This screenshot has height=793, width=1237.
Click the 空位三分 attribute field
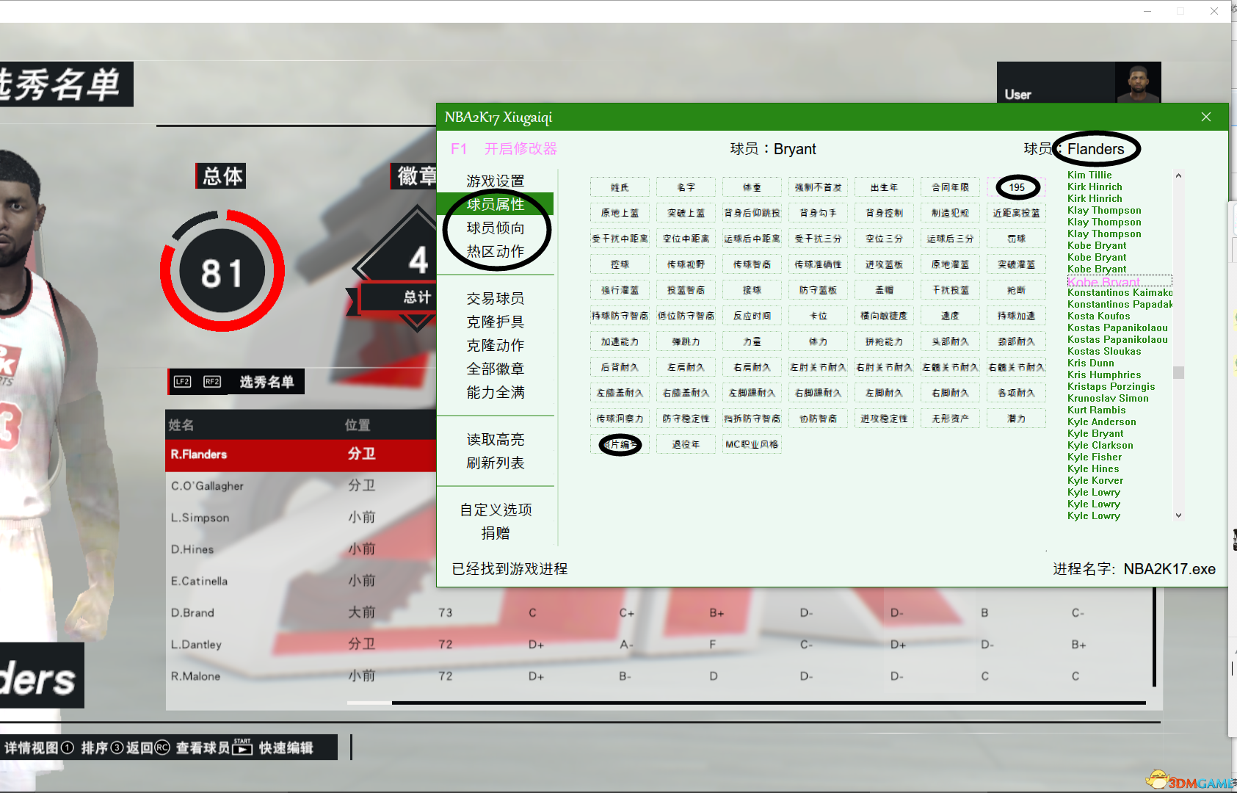click(x=884, y=239)
